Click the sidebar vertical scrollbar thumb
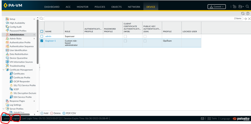This screenshot has height=124, width=251. point(38,42)
